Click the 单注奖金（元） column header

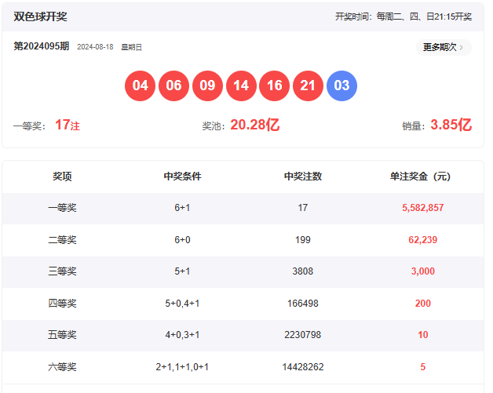click(422, 176)
